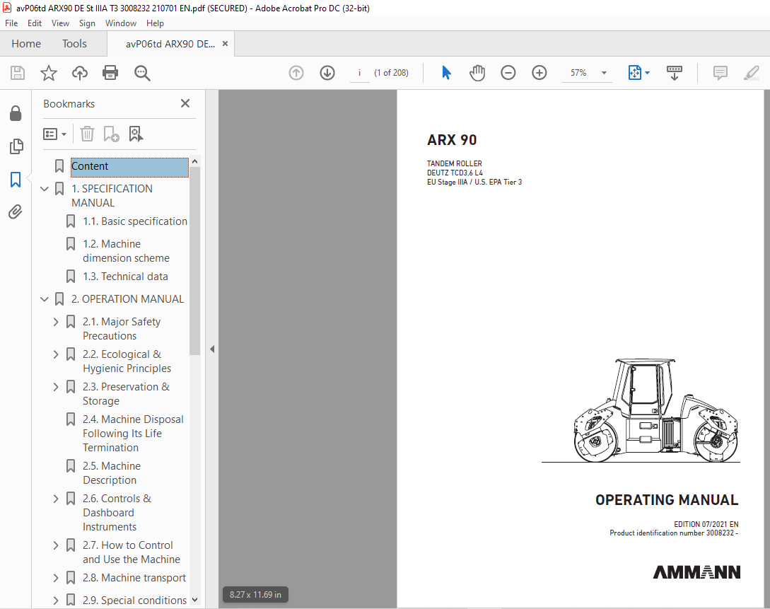Screen dimensions: 770x609
Task: Collapse 2. OPERATION MANUAL bookmark
Action: 45,298
